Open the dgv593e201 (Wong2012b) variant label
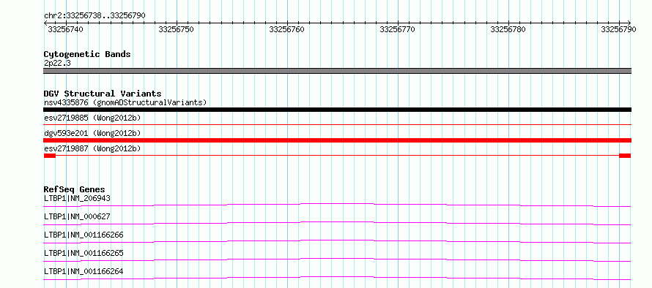The width and height of the screenshot is (652, 288). point(92,133)
